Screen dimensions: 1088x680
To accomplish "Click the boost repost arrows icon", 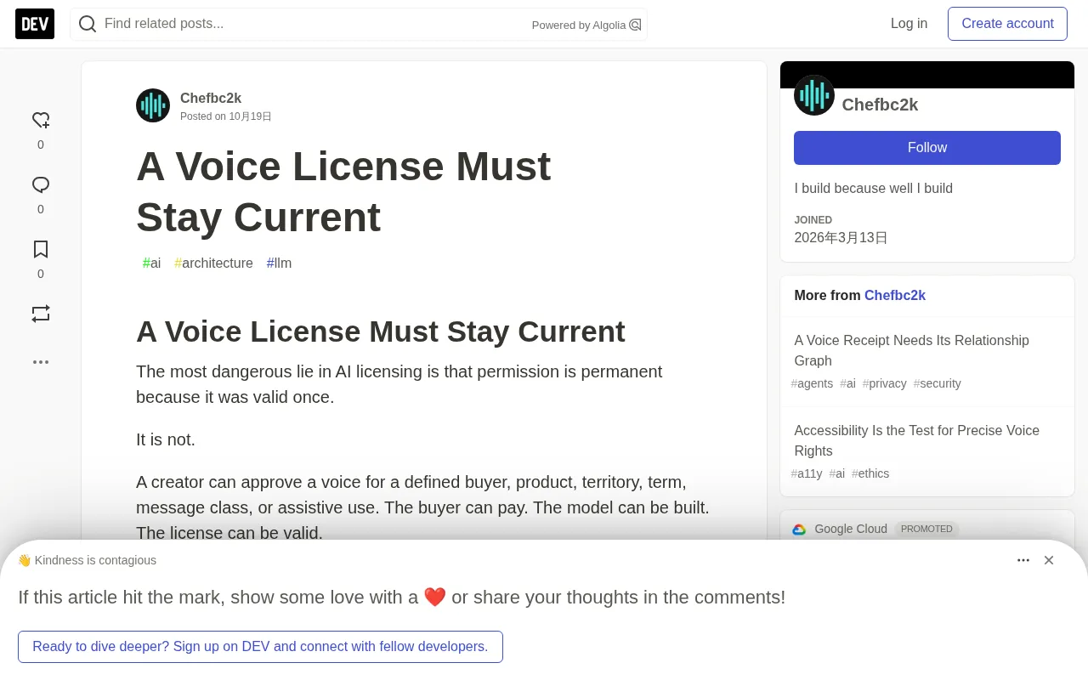I will point(41,314).
